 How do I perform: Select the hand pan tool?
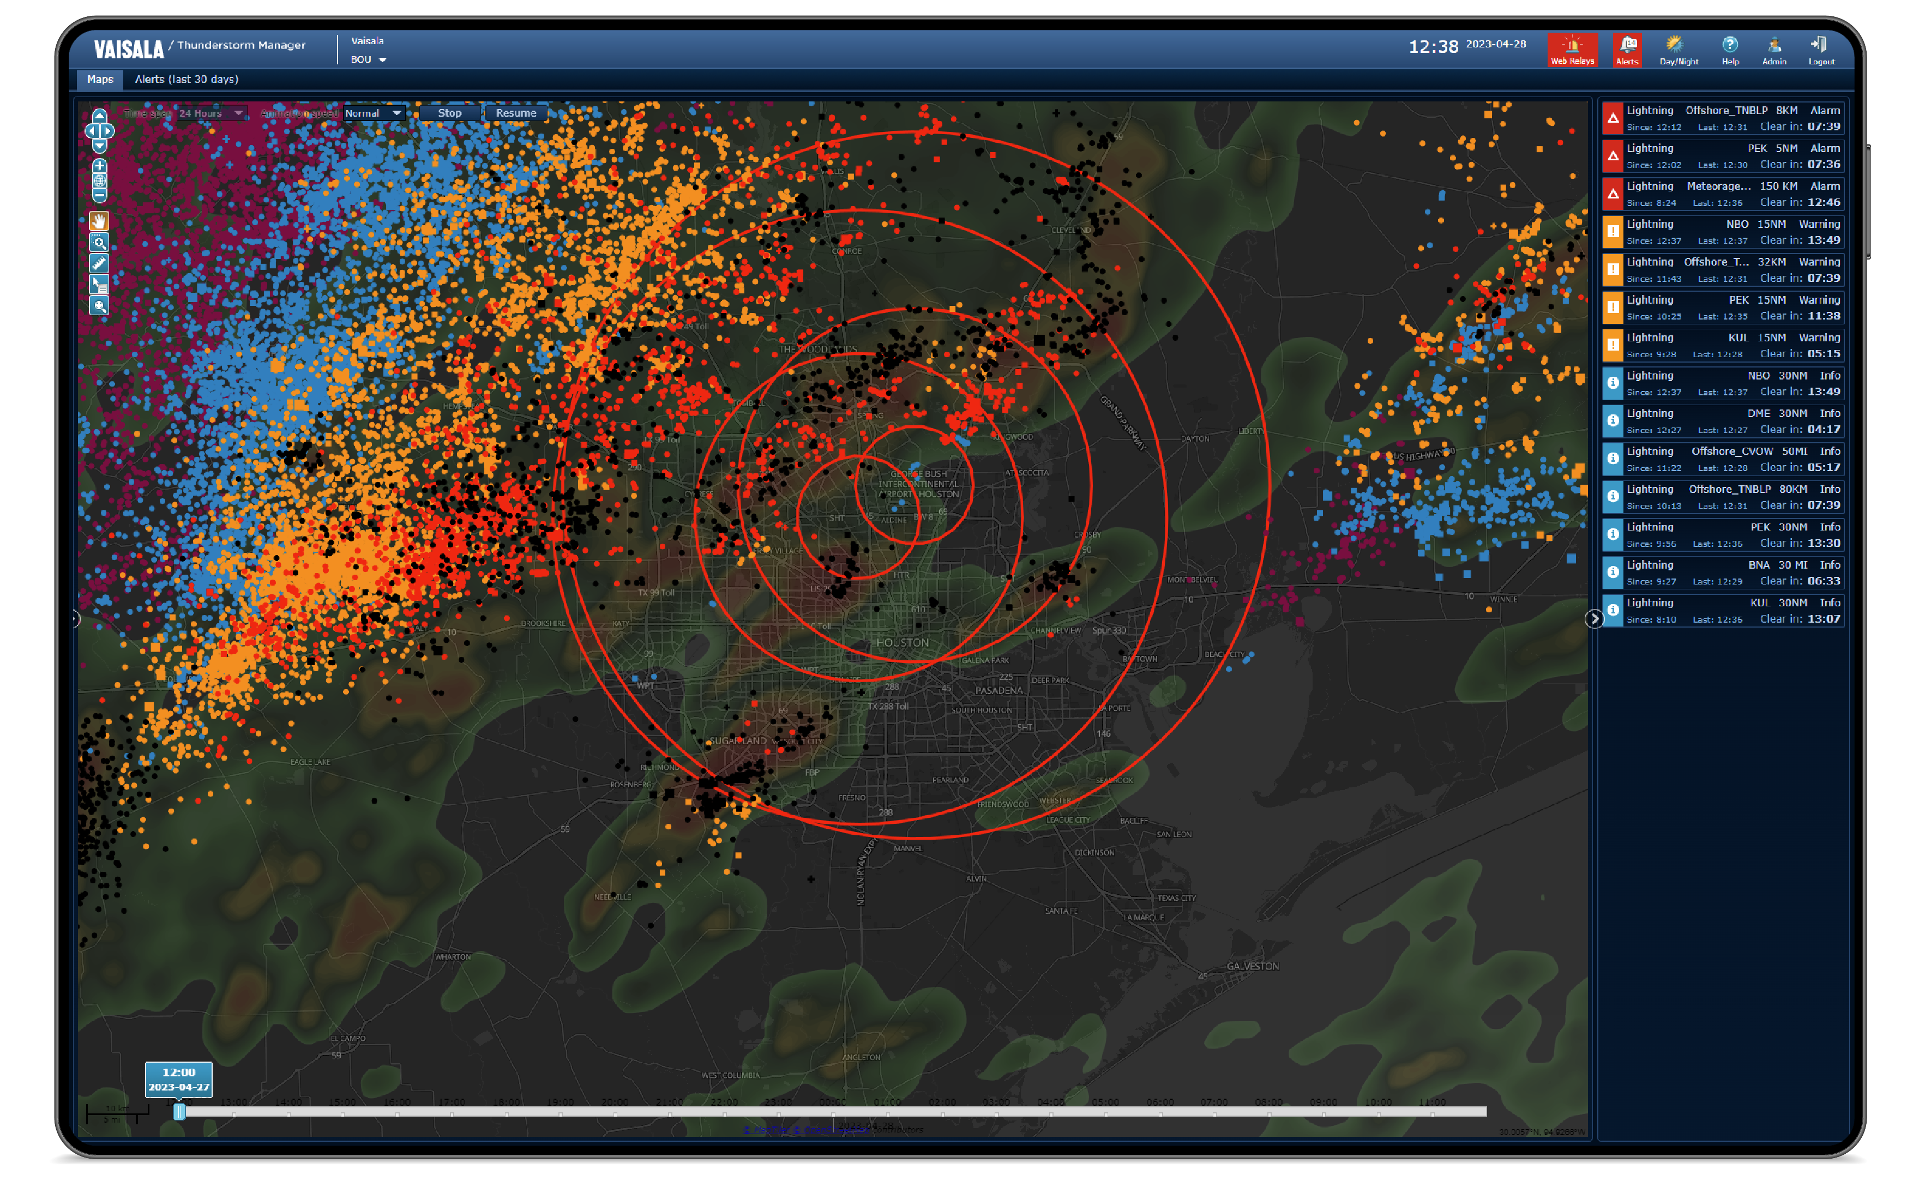tap(99, 221)
